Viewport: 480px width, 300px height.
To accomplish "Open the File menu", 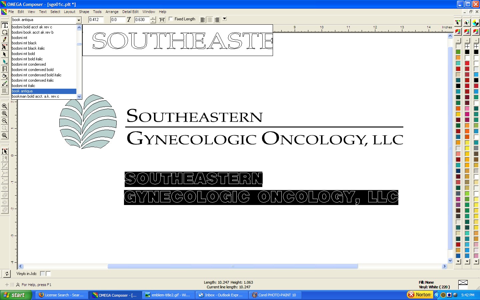I will pos(11,12).
